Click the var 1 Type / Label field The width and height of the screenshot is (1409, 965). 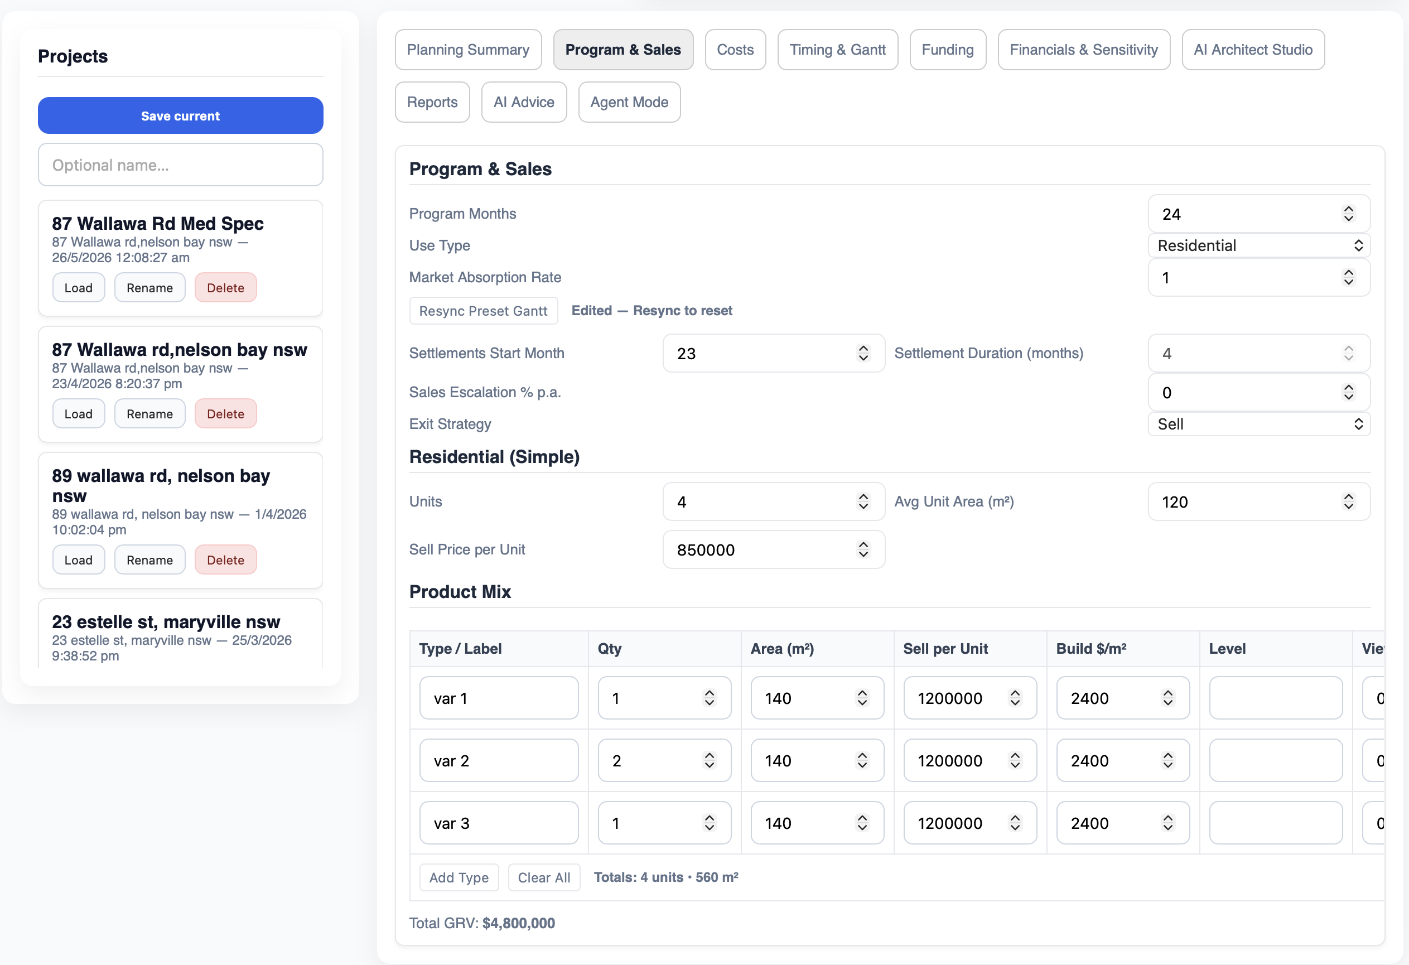tap(498, 698)
